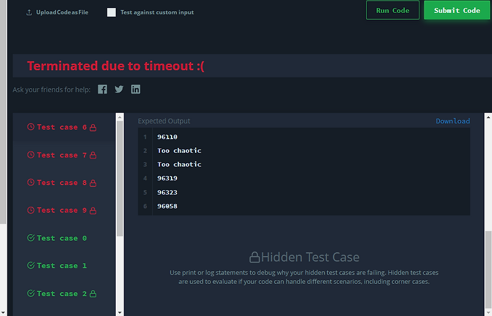The width and height of the screenshot is (492, 316).
Task: Click the Hidden Test Case lock icon
Action: [x=255, y=257]
